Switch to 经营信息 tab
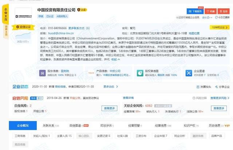The width and height of the screenshot is (233, 150). coord(163,126)
